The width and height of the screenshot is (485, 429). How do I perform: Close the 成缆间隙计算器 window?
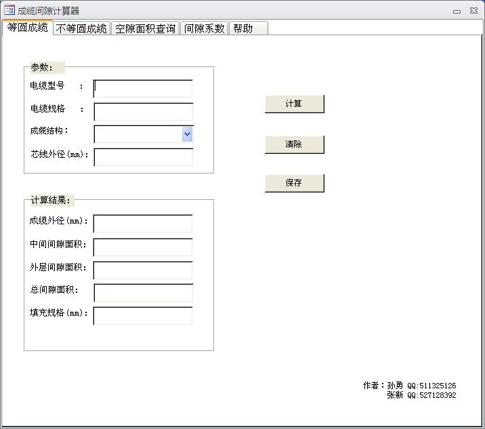coord(473,11)
